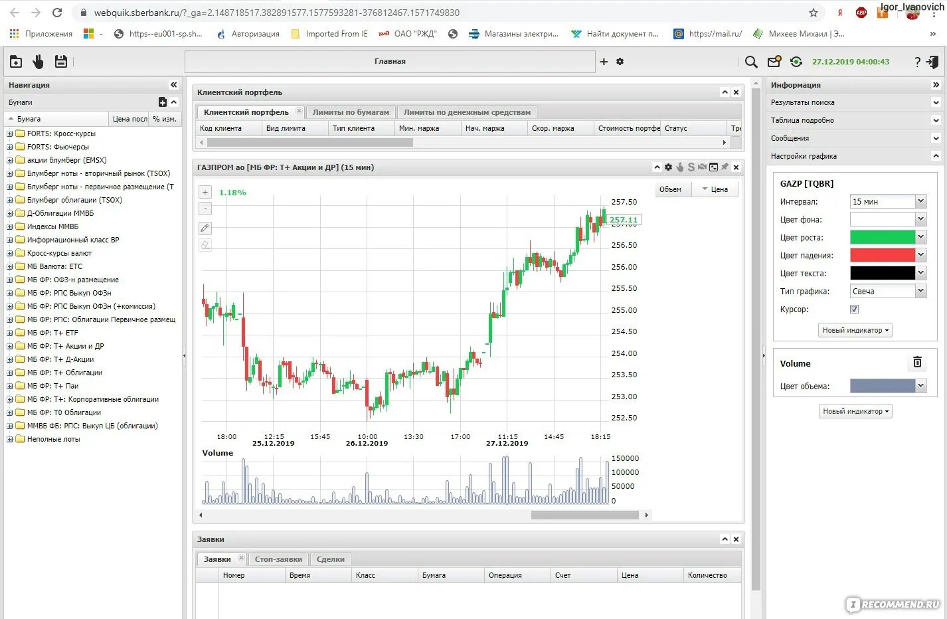Viewport: 947px width, 619px height.
Task: Pin the ГАЗПРОМ chart panel
Action: (x=725, y=167)
